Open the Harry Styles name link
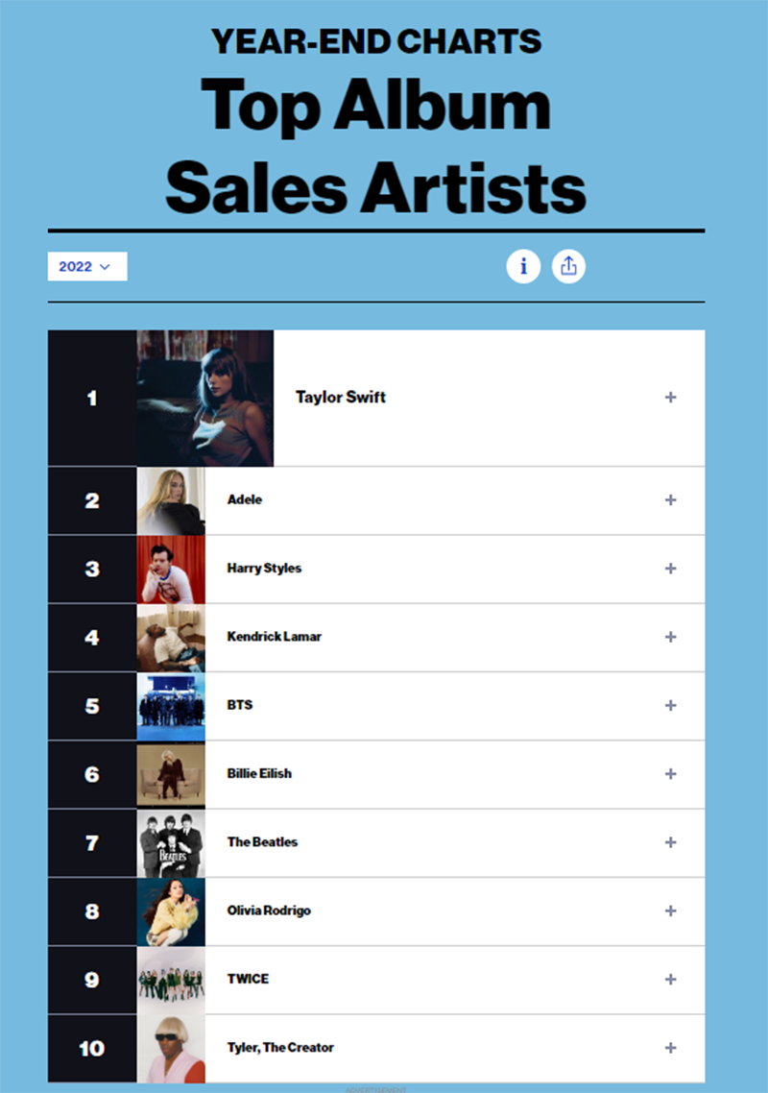This screenshot has height=1093, width=768. coord(264,568)
